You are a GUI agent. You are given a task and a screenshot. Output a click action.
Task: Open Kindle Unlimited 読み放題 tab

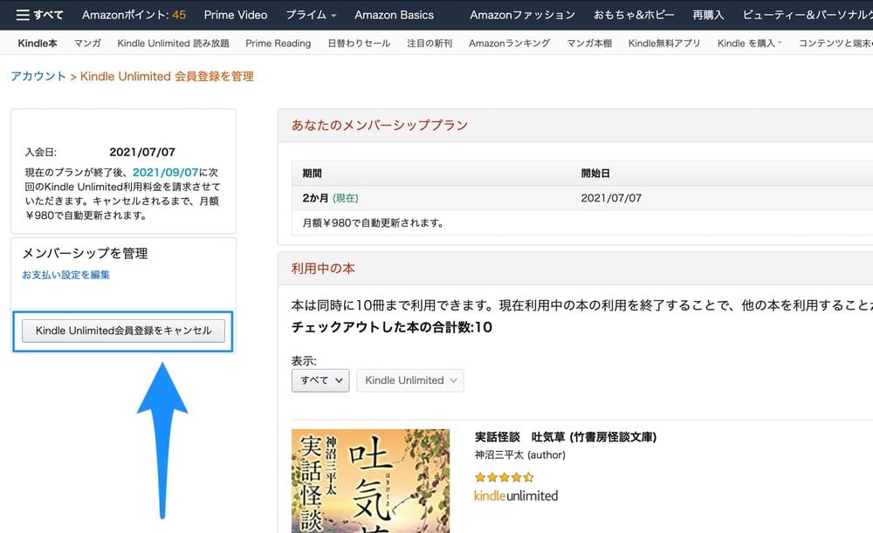173,43
